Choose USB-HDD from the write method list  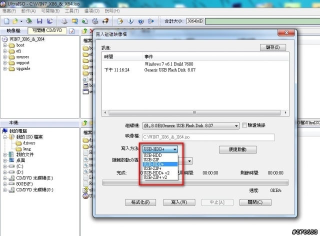point(160,155)
